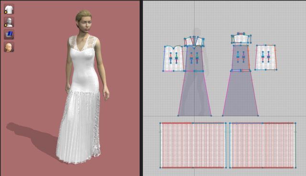
Task: Click the skin-toned avatar head icon
Action: 9,47
